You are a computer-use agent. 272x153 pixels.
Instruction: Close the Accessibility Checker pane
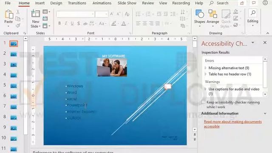click(x=265, y=42)
